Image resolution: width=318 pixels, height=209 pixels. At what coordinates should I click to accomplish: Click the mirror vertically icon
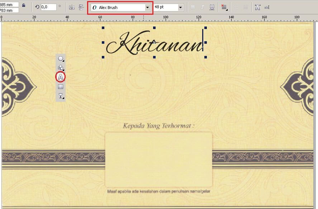81,8
